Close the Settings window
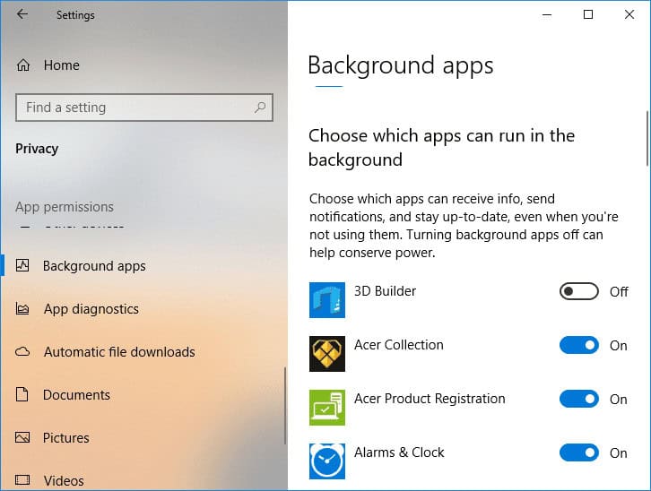 click(629, 14)
